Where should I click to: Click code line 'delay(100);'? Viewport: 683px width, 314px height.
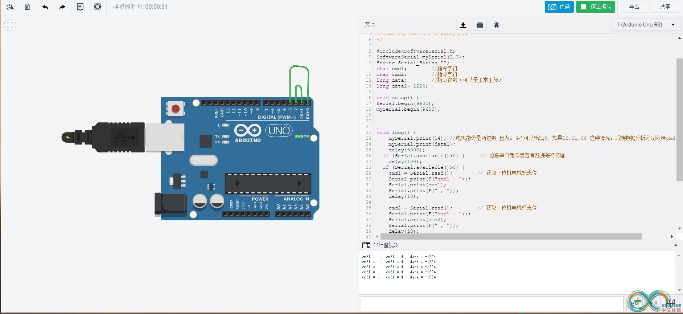[x=405, y=162]
